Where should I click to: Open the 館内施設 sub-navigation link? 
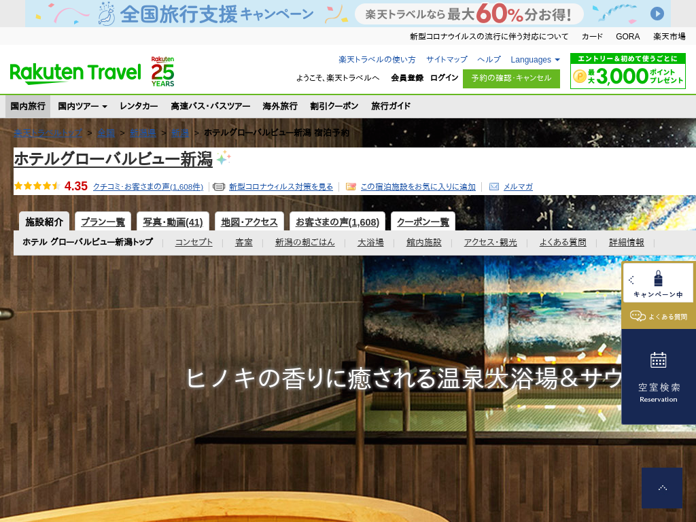click(x=424, y=243)
